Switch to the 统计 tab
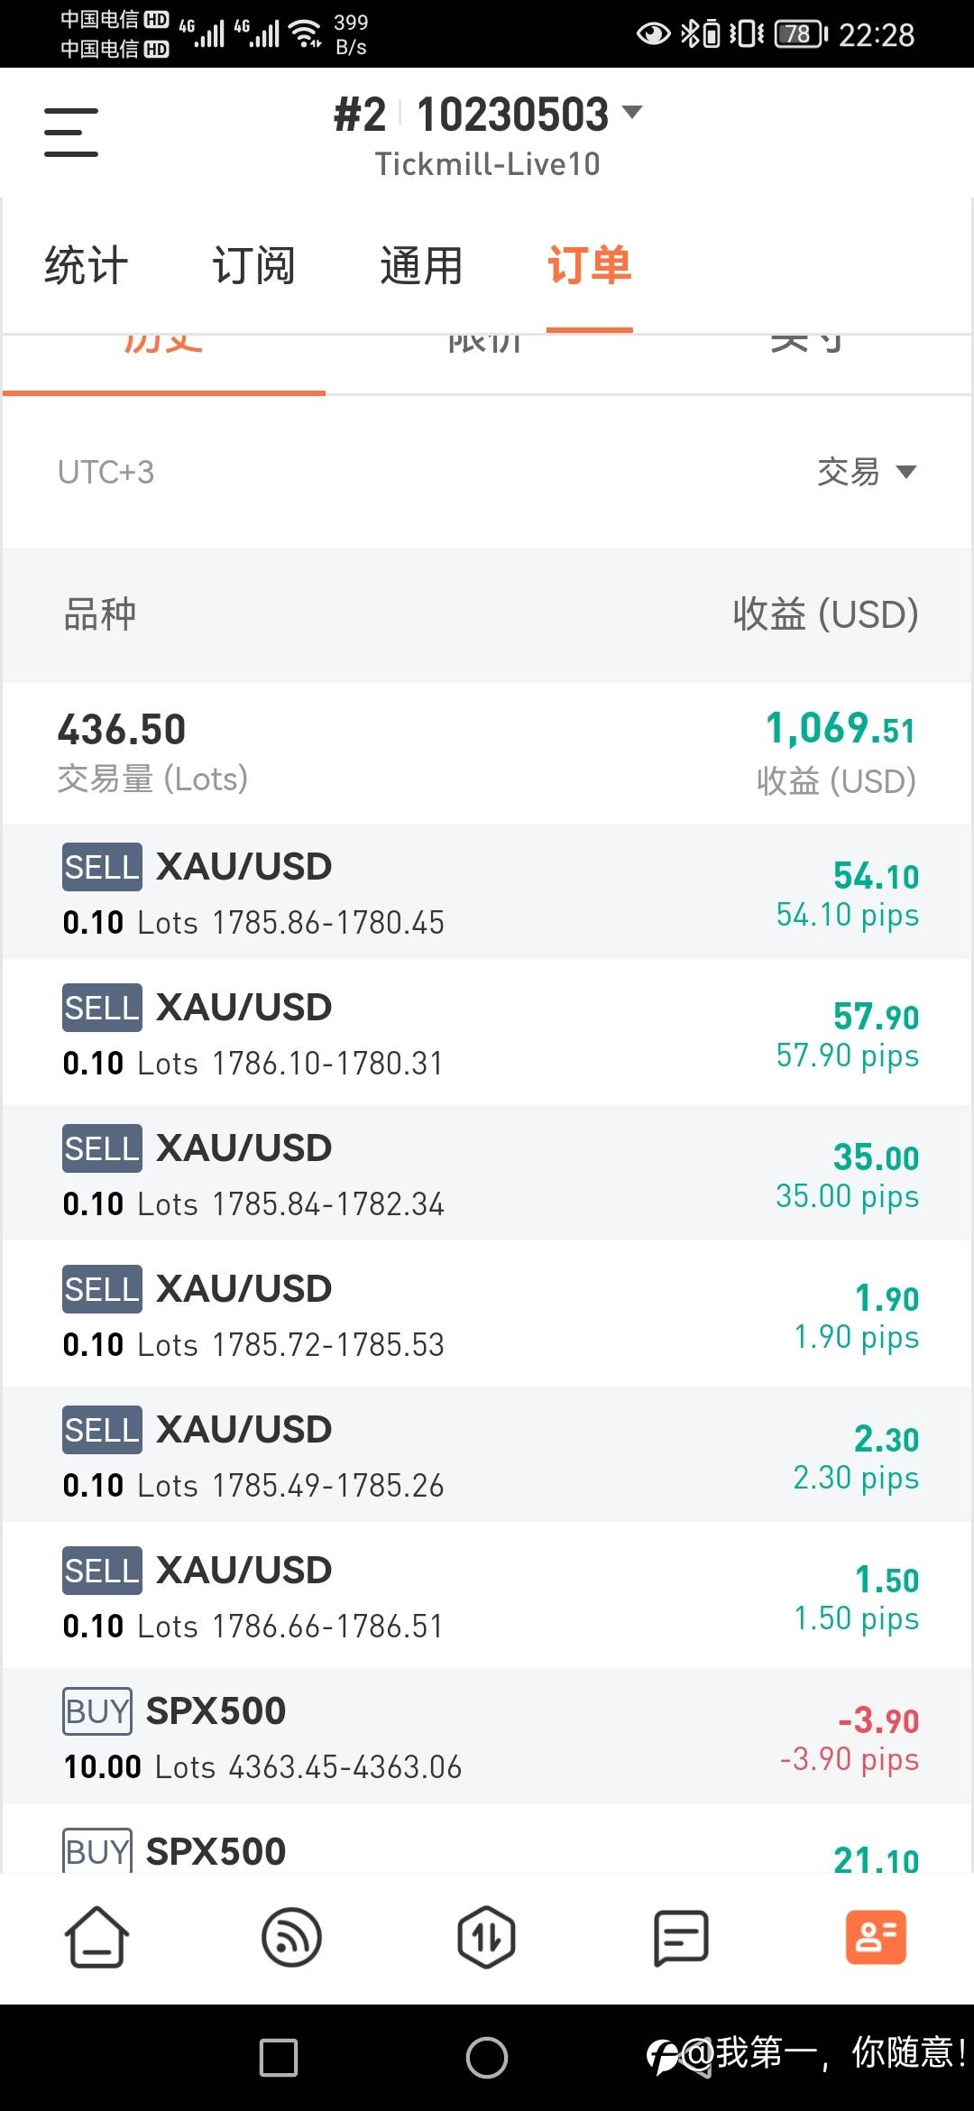This screenshot has height=2111, width=974. click(87, 265)
